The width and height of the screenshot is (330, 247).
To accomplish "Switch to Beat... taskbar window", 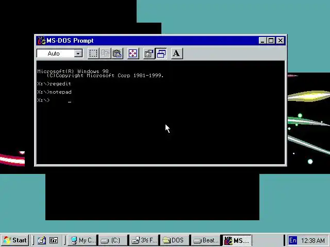I will 206,240.
